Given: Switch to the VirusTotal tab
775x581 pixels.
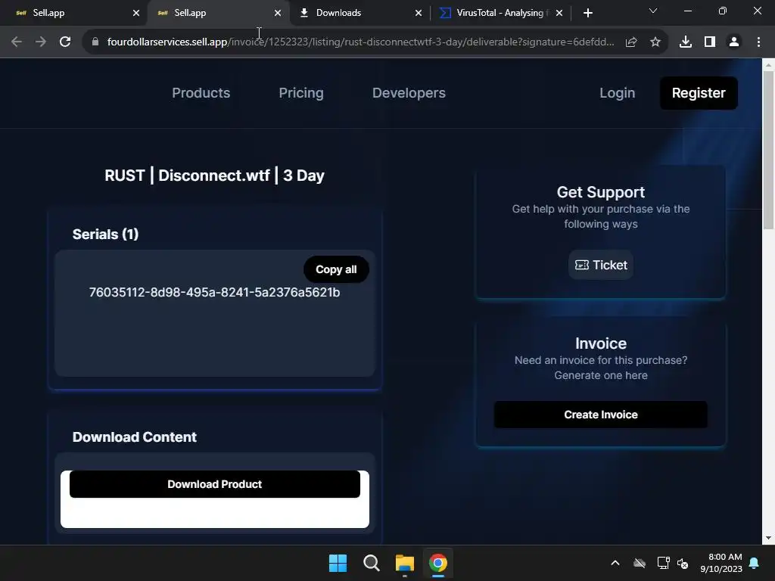Looking at the screenshot, I should tap(500, 14).
